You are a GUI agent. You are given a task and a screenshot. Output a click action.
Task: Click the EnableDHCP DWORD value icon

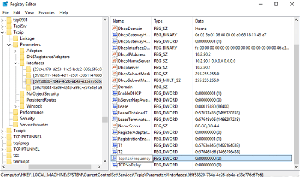point(114,93)
